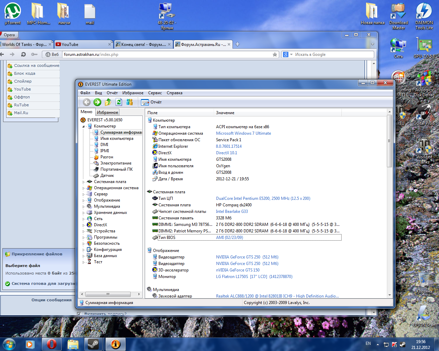Expand the Хранение данных tree node
The width and height of the screenshot is (439, 351).
point(83,213)
